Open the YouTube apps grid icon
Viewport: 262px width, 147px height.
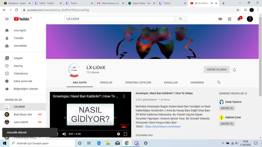click(230, 19)
